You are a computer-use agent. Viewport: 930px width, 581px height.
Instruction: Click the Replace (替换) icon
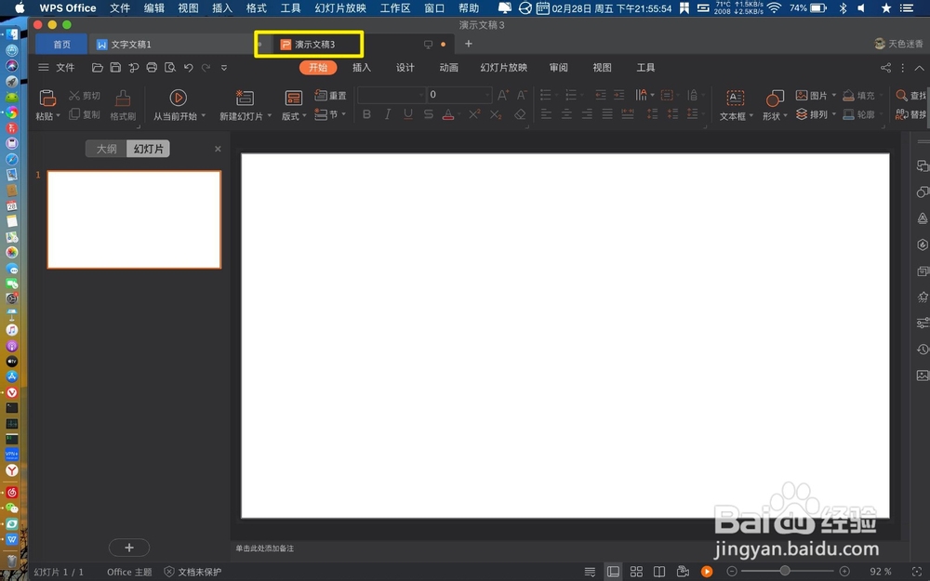pos(901,114)
